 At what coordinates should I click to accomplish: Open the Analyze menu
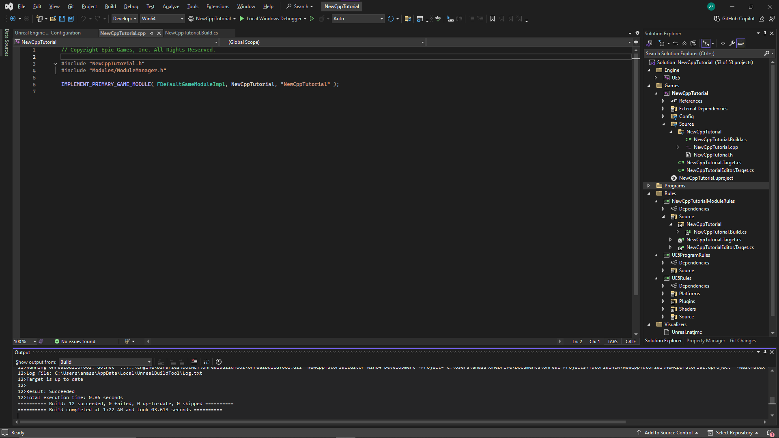pos(171,6)
